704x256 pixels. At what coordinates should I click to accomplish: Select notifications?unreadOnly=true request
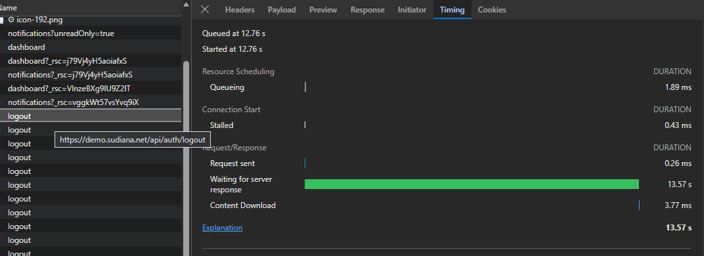point(91,33)
